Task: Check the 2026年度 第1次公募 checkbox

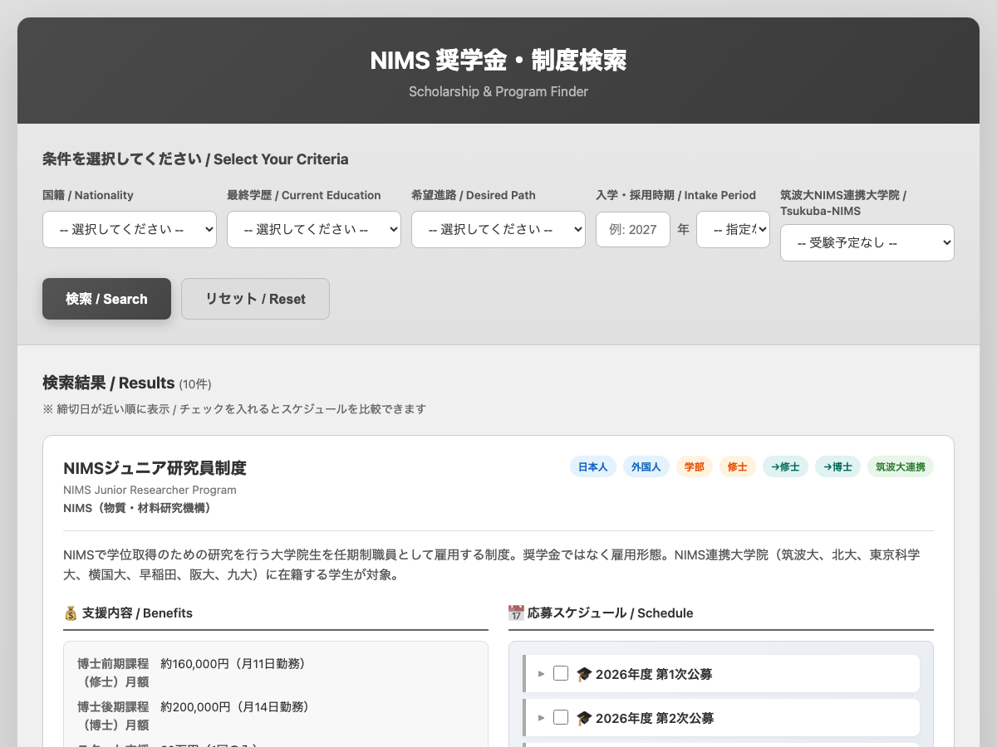Action: [x=561, y=673]
